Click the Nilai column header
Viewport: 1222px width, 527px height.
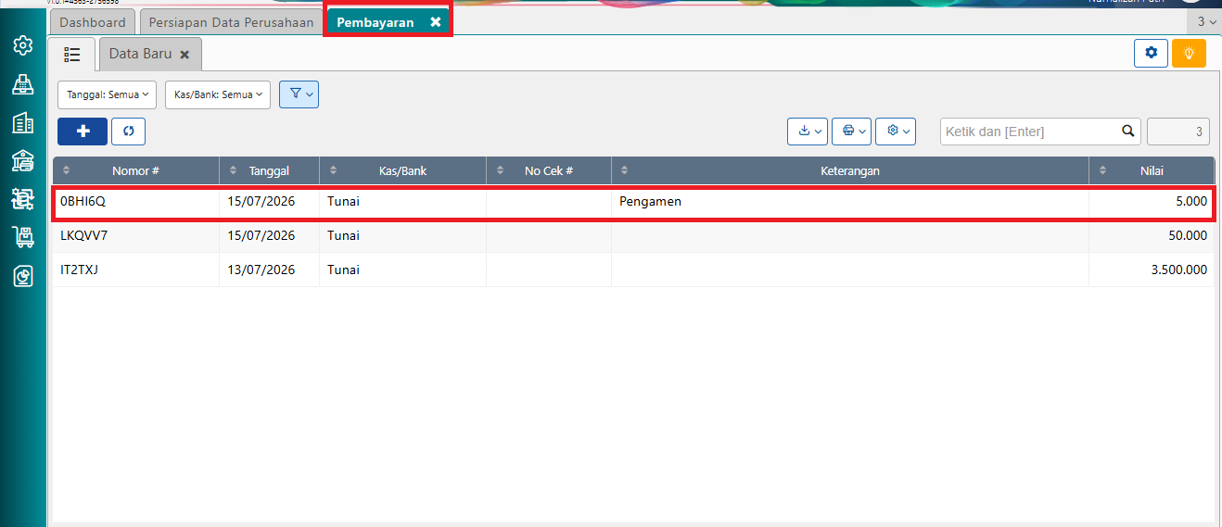[x=1152, y=170]
